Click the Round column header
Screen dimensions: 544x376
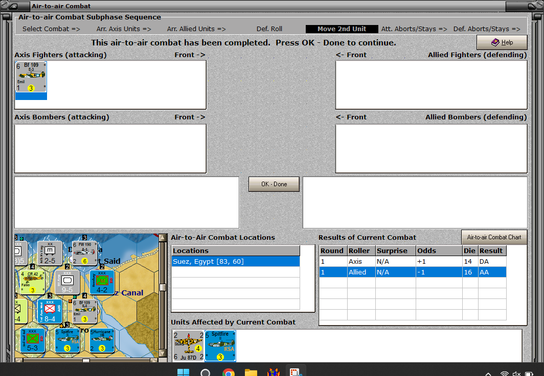pyautogui.click(x=333, y=250)
